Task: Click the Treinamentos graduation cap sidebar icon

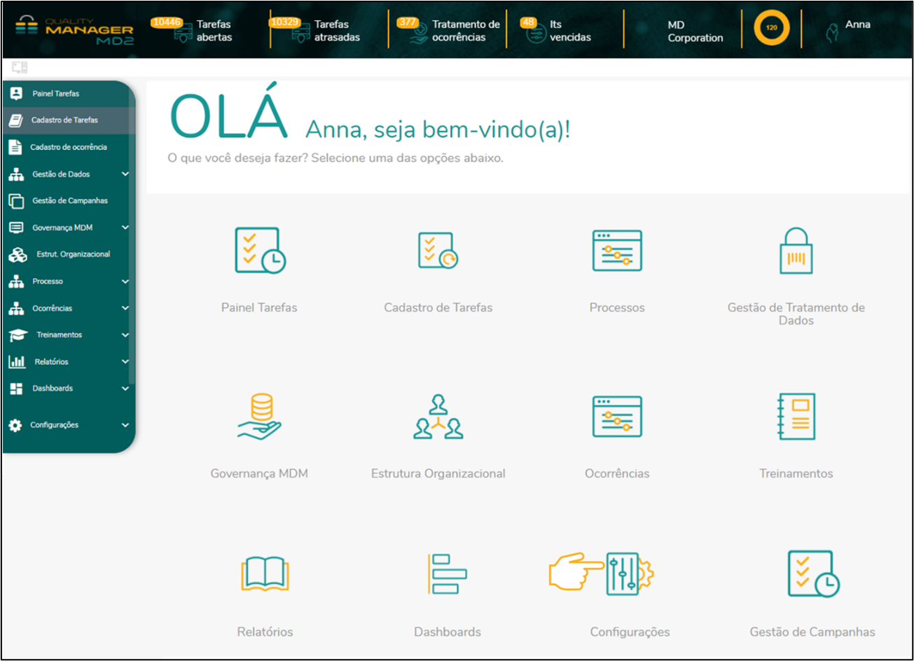Action: [18, 335]
